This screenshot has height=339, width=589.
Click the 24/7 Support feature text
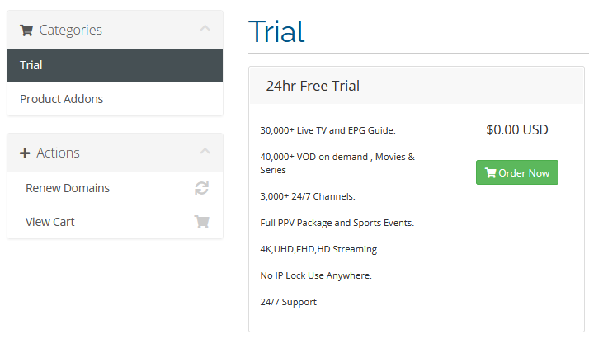click(x=288, y=302)
